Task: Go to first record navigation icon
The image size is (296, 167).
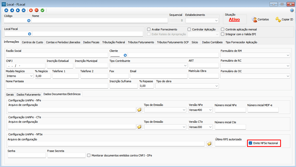Action: pyautogui.click(x=6, y=10)
